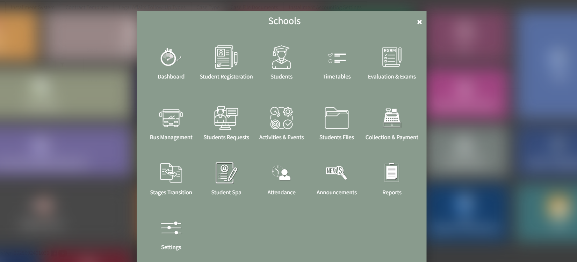
Task: Open the Student Spa icon
Action: [226, 173]
